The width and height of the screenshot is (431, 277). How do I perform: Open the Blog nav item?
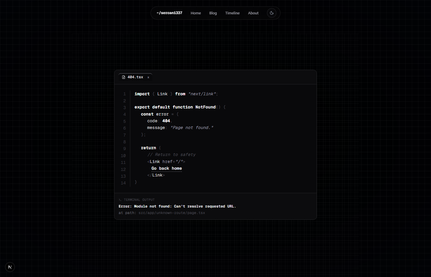213,13
